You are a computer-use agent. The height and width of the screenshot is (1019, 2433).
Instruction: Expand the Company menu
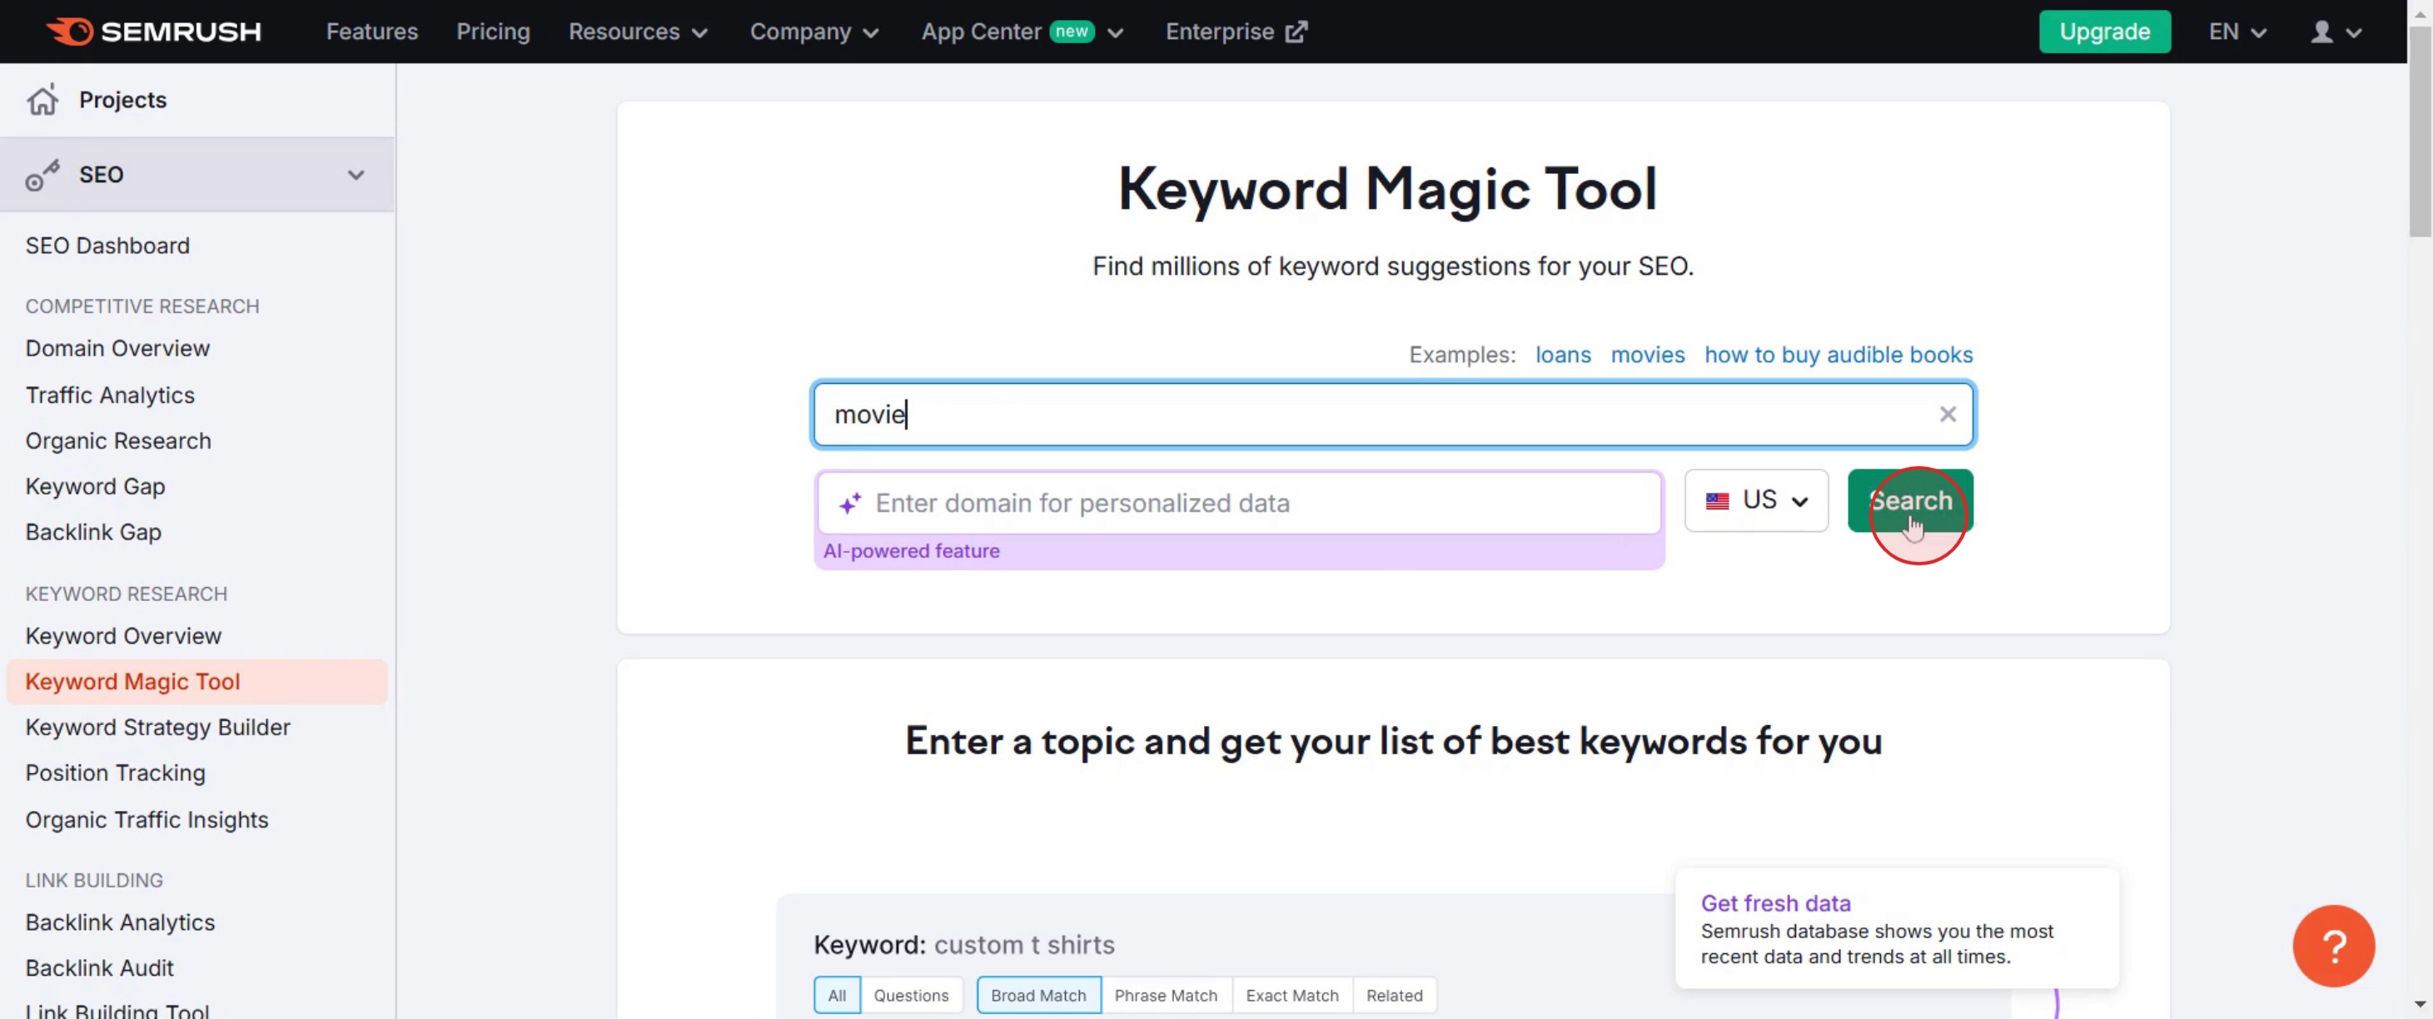[x=814, y=32]
